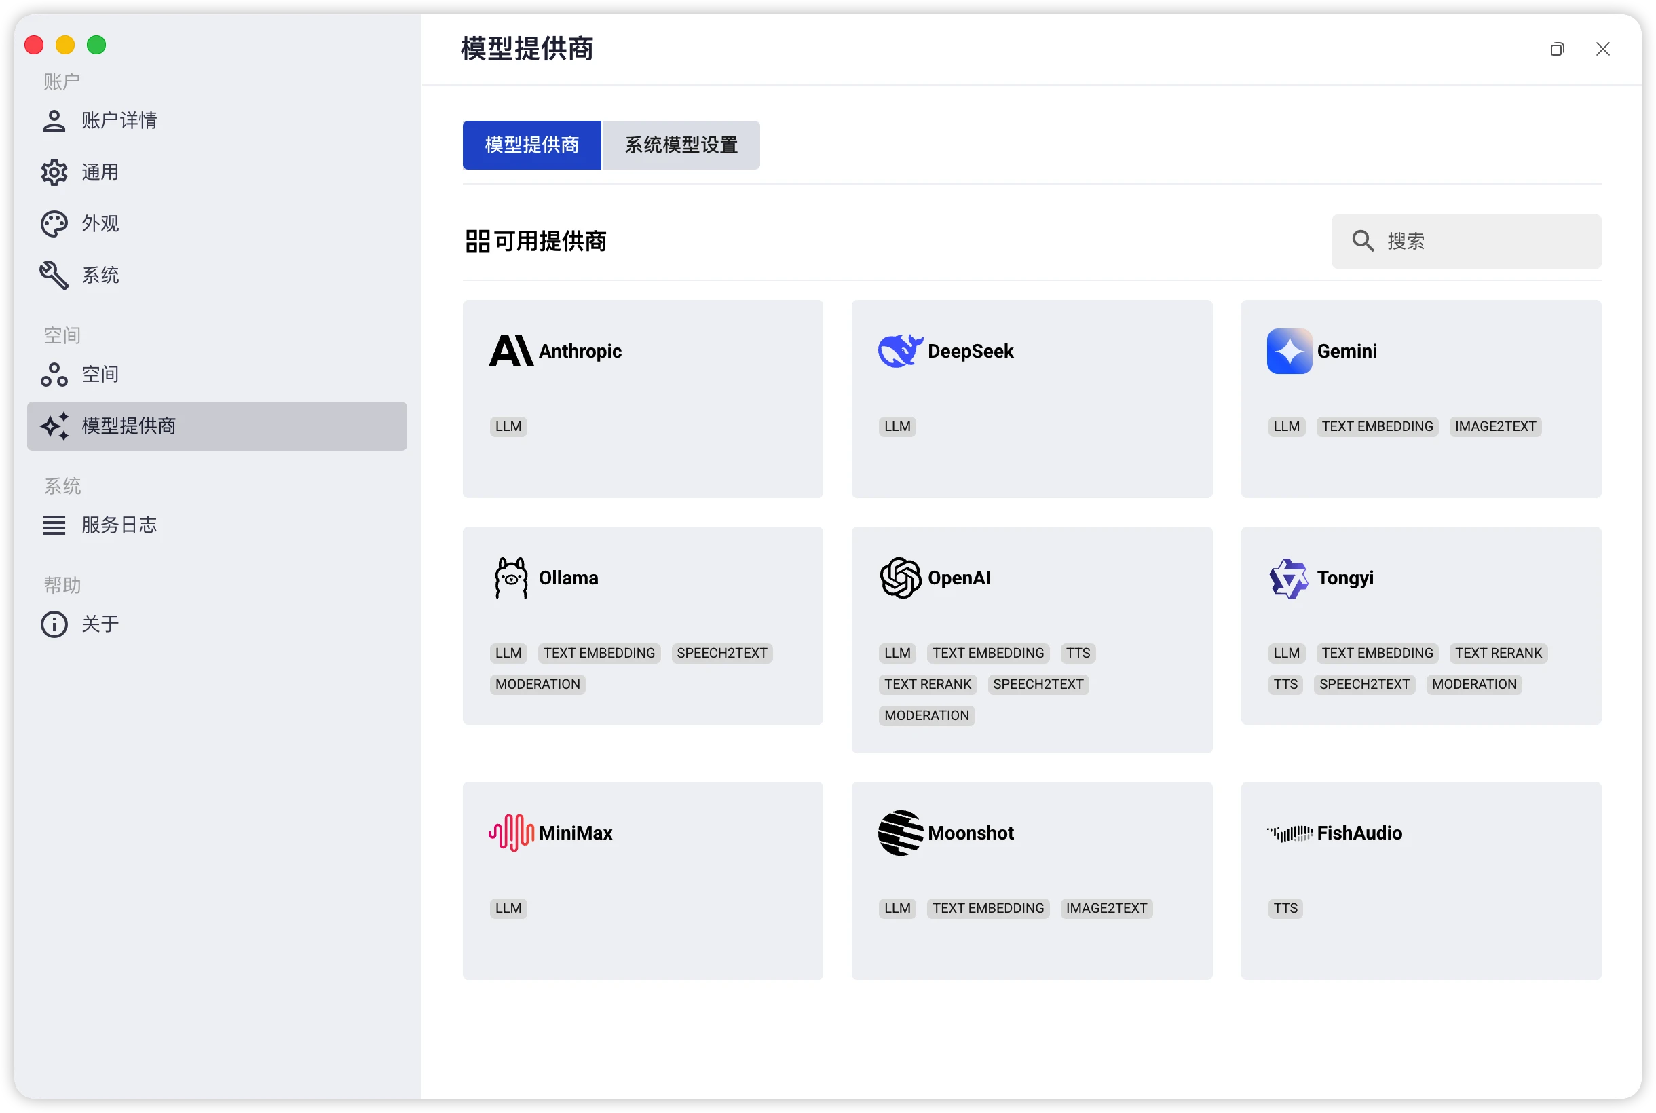Click the search magnifier icon
The height and width of the screenshot is (1113, 1656).
(1362, 242)
